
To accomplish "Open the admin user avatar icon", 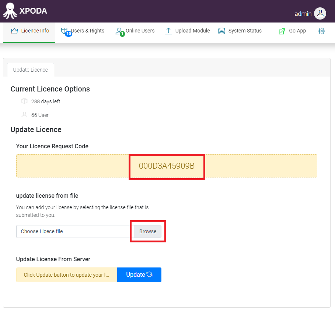I will click(320, 14).
